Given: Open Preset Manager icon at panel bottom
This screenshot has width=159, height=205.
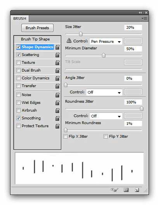Looking at the screenshot, I should click(x=126, y=190).
